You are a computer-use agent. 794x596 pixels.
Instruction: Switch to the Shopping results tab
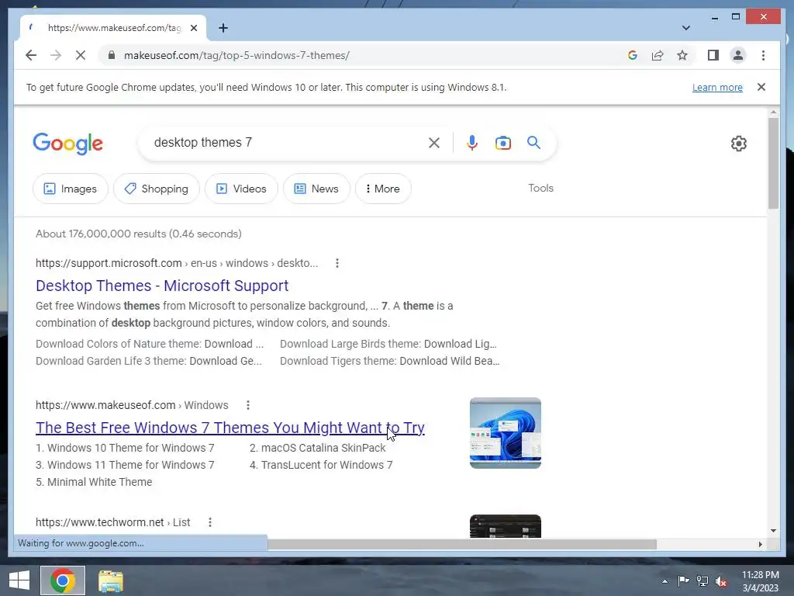pos(157,189)
